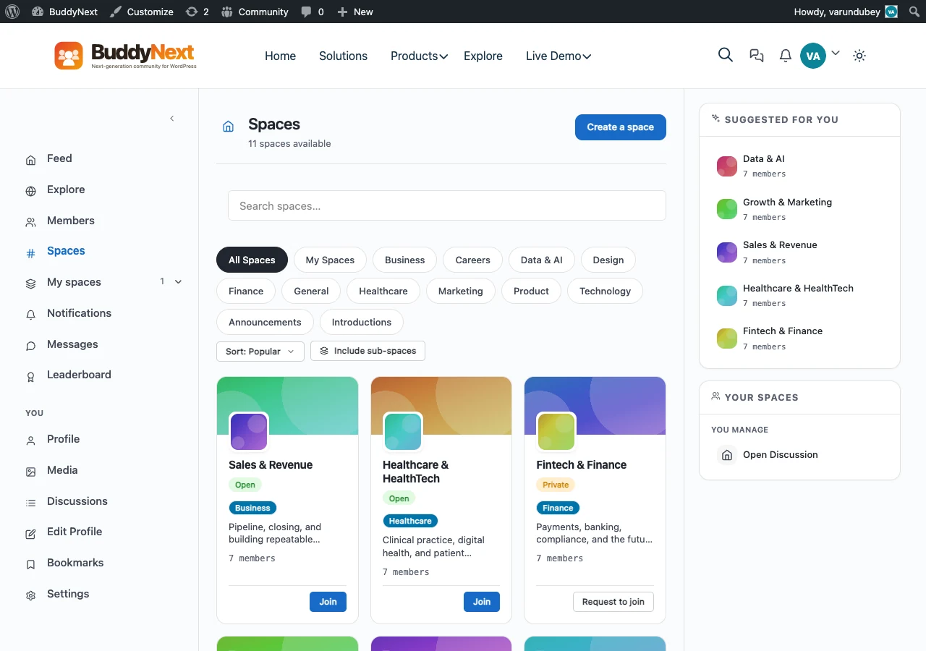Click the Finance tag on Fintech card

point(558,508)
